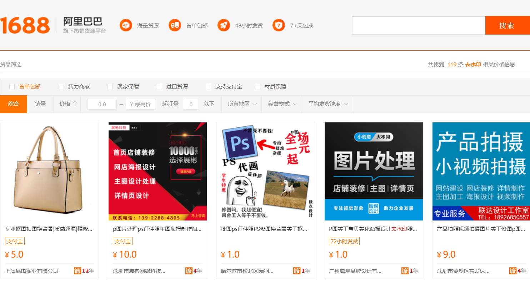Screen dimensions: 530x284
Task: Click the 48小时发货 rocket icon
Action: point(224,25)
